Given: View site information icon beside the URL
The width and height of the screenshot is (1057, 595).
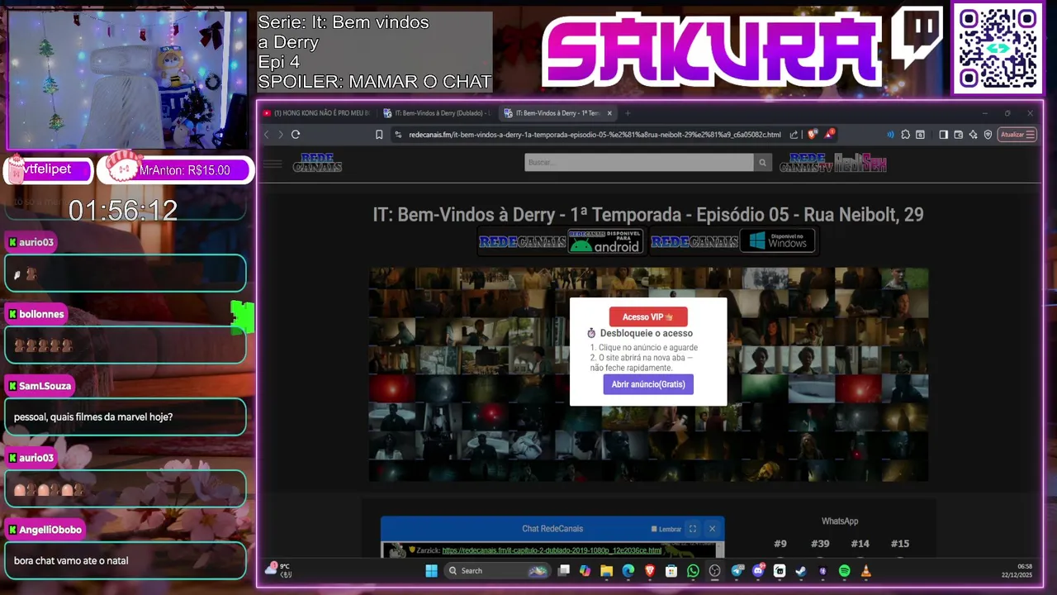Looking at the screenshot, I should click(398, 135).
